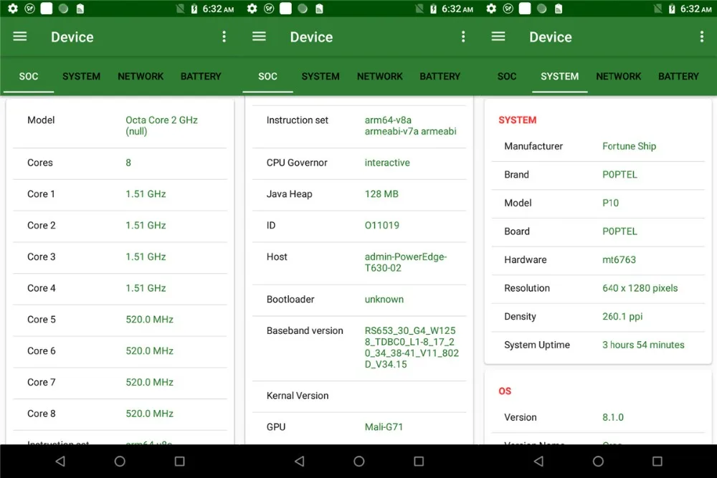The height and width of the screenshot is (478, 717).
Task: Click the red 'SYSTEM' section heading
Action: (x=517, y=120)
